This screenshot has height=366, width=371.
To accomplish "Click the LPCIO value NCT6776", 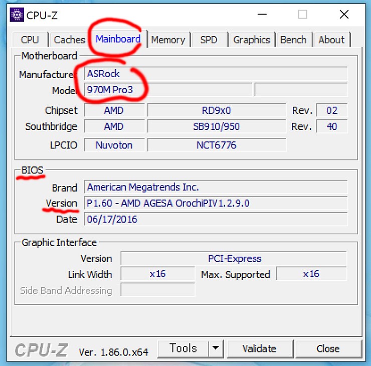I will [217, 145].
